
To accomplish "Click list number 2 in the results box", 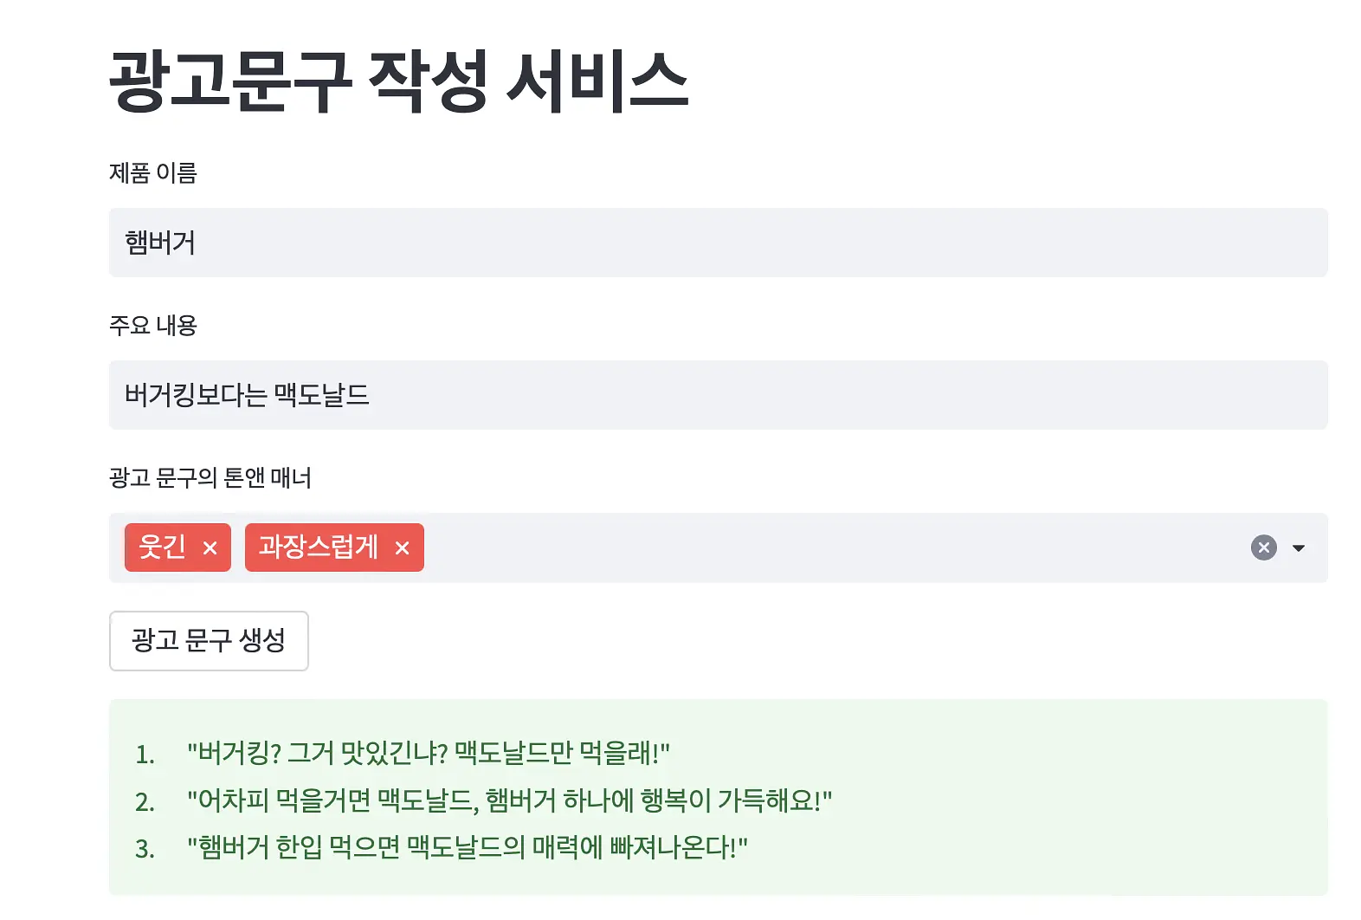I will click(x=145, y=801).
